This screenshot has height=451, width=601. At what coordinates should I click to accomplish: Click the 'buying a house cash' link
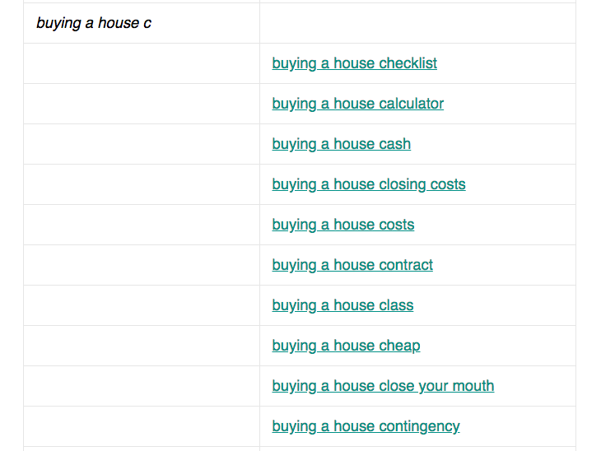click(x=341, y=144)
